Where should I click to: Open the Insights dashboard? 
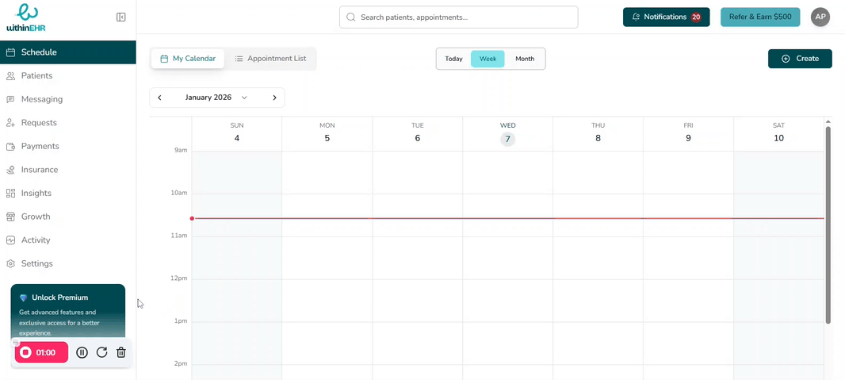coord(36,193)
